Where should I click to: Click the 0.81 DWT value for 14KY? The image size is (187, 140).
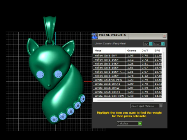click(145, 64)
